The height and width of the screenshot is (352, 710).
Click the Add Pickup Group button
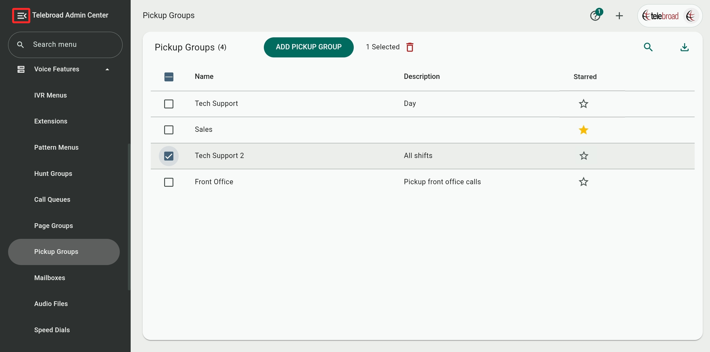(309, 47)
